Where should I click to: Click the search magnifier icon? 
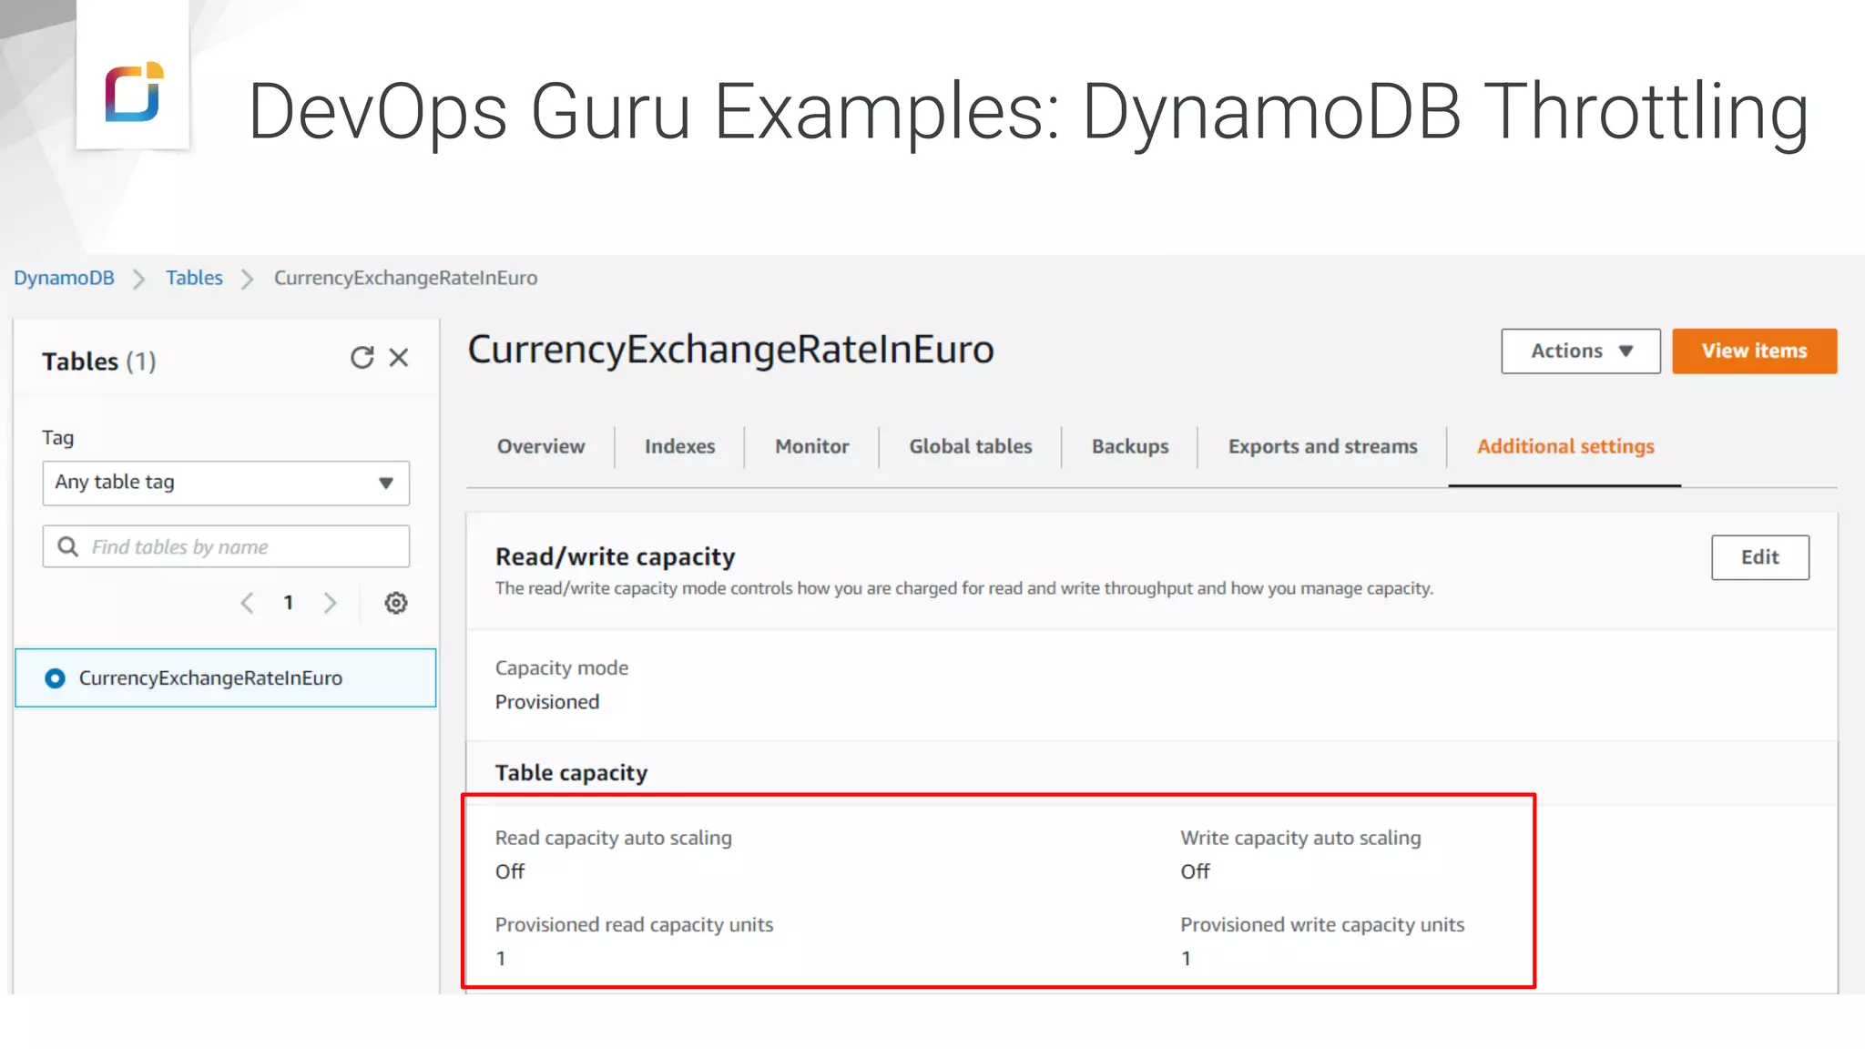68,546
